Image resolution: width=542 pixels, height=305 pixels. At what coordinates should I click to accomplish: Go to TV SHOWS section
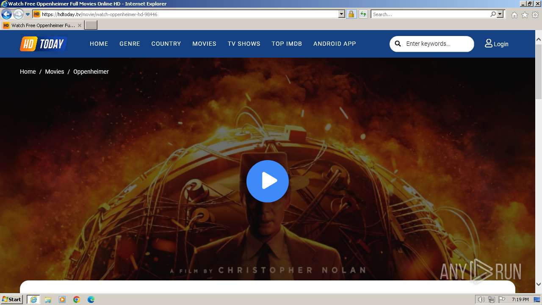coord(244,44)
